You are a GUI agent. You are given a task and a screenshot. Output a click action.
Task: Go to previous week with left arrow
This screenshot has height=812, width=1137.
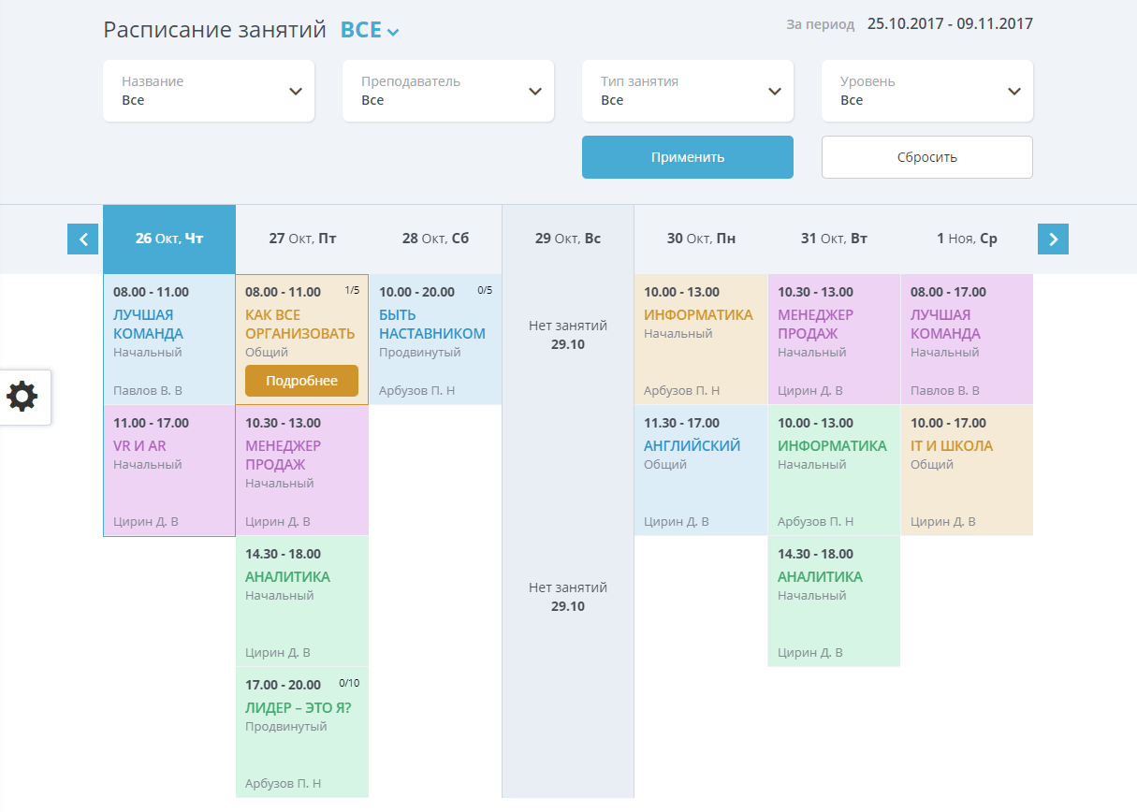pos(82,239)
